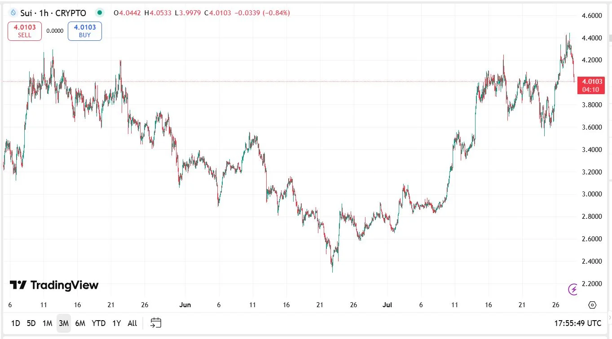
Task: Select the 1D time range
Action: (x=15, y=323)
